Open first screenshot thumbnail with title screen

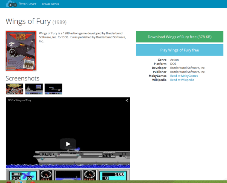point(14,89)
